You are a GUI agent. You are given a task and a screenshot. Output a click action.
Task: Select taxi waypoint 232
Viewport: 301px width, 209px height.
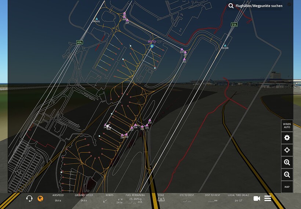(184, 60)
